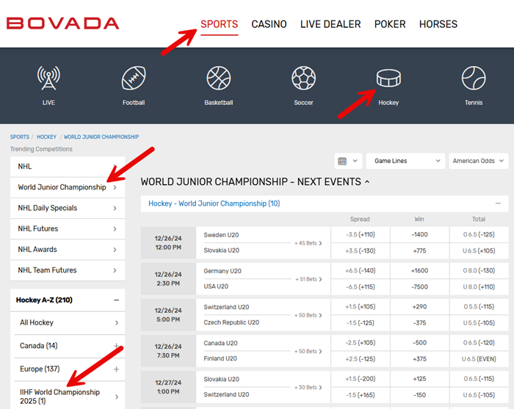Choose the Soccer ball icon

[x=303, y=79]
